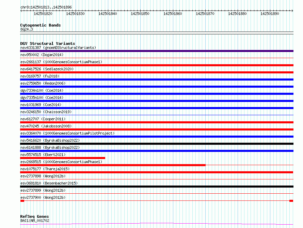
Task: Click the blue nsv6141888 variant bar
Action: pyautogui.click(x=157, y=151)
